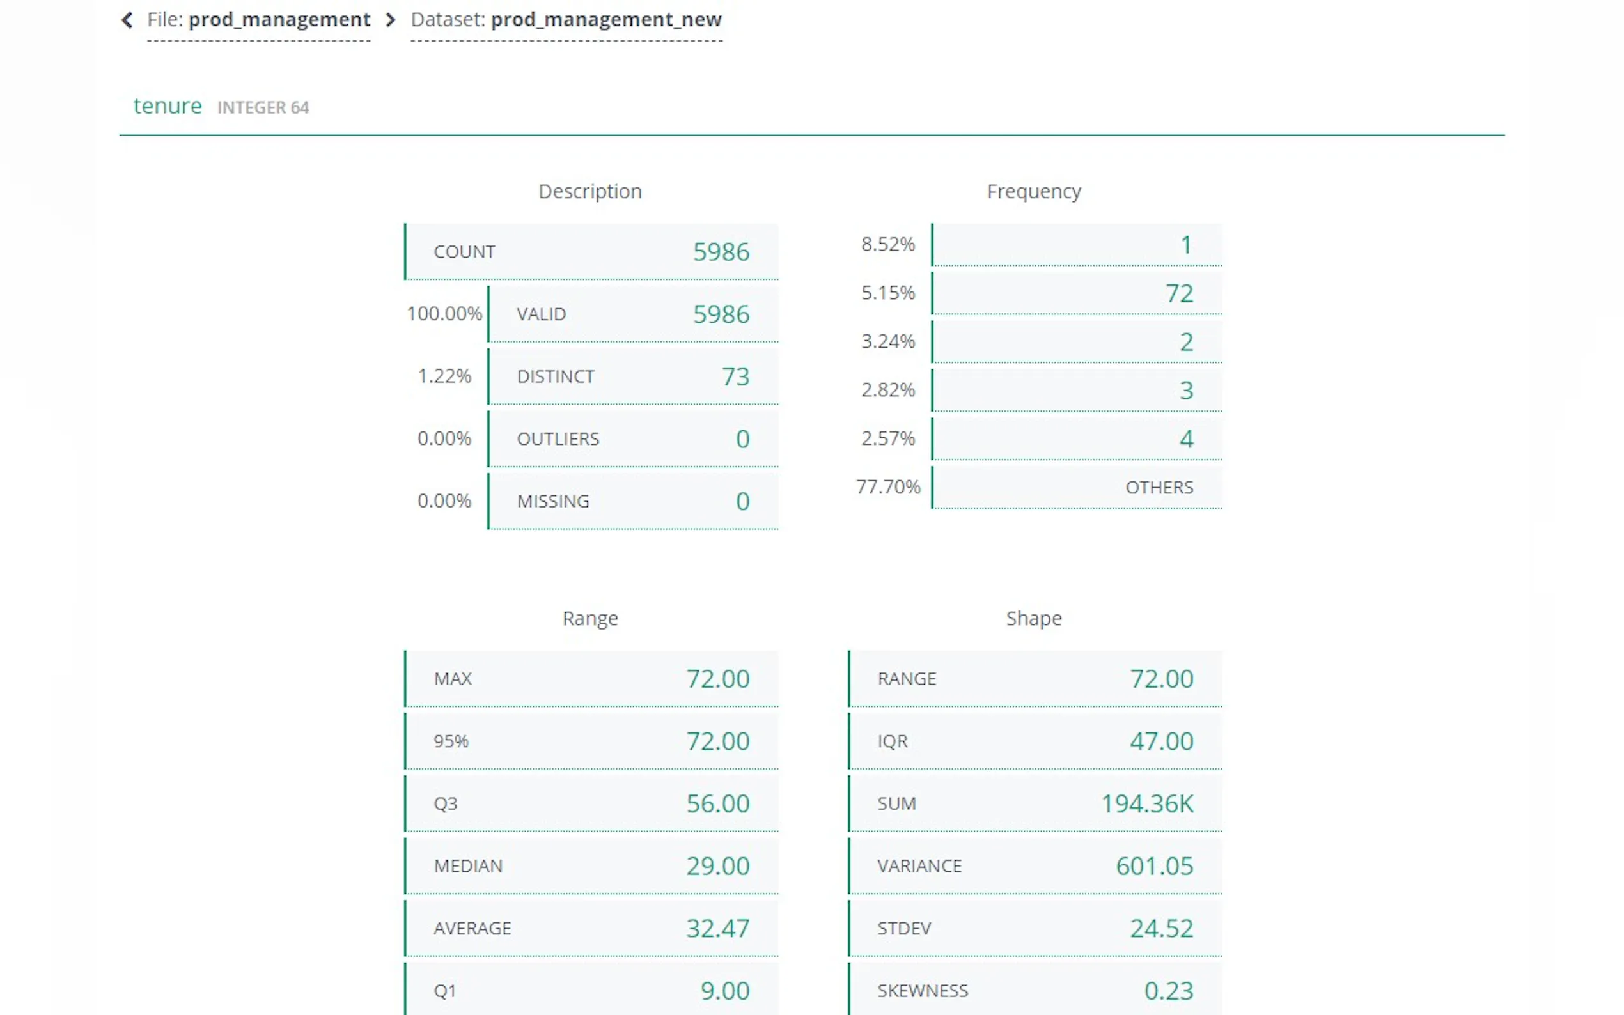This screenshot has height=1015, width=1624.
Task: Click the SKEWNESS 0.23 row
Action: click(x=1035, y=991)
